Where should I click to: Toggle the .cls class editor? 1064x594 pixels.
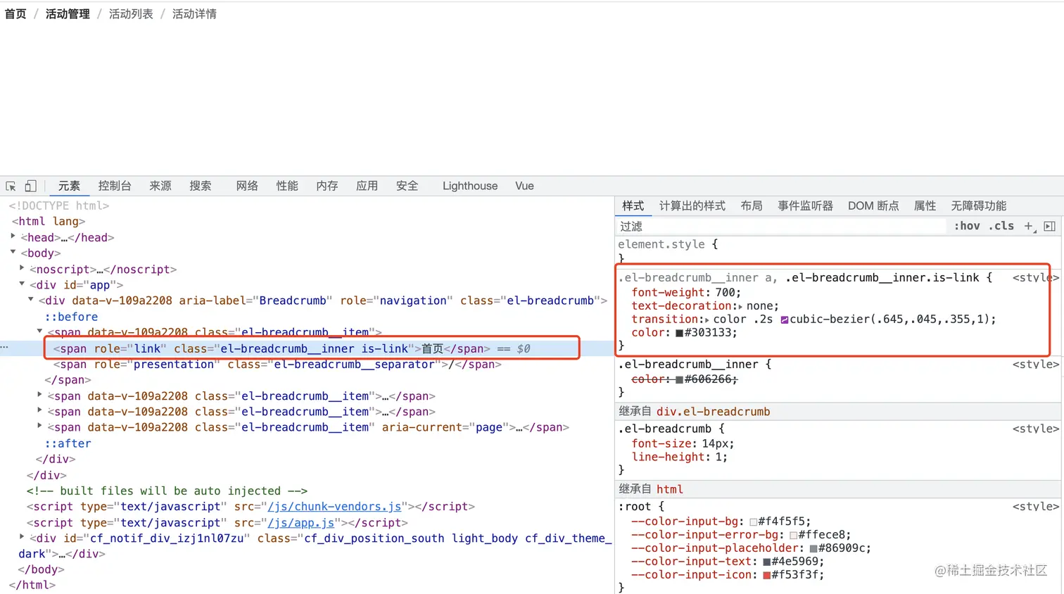point(1001,226)
